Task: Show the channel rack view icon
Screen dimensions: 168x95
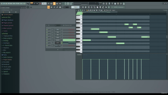Action: click(89, 7)
